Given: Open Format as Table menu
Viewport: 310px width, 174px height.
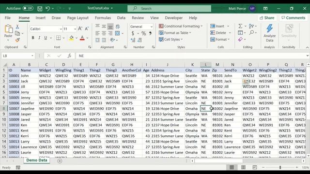Looking at the screenshot, I should [175, 33].
